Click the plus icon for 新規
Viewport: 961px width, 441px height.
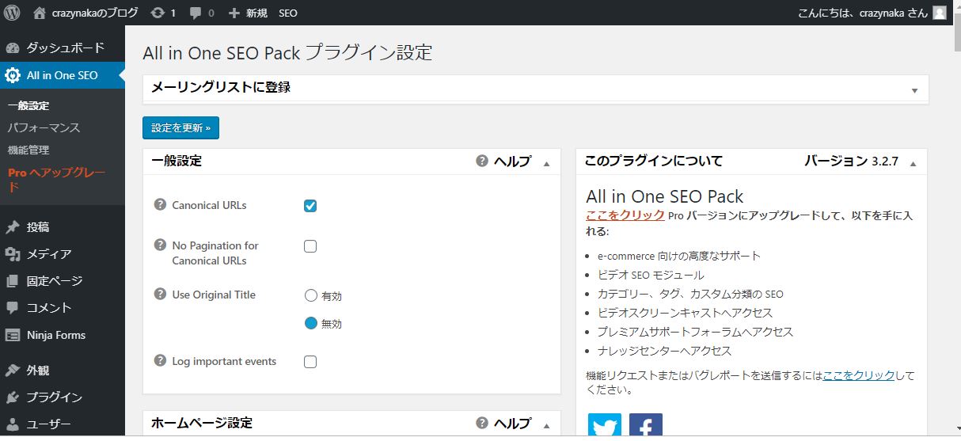(x=234, y=13)
